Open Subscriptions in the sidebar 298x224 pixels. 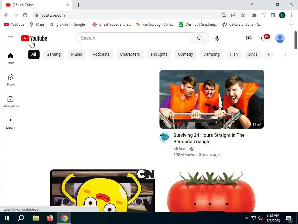(10, 102)
